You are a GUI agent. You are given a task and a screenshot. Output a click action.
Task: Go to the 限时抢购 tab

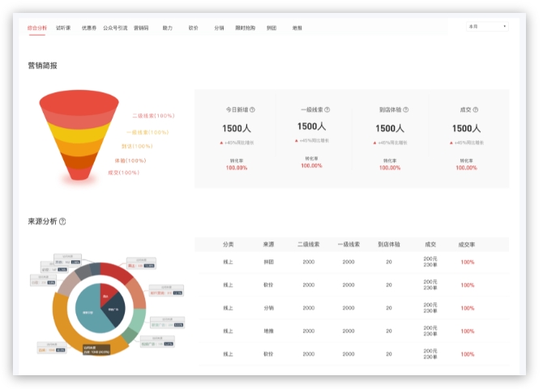(245, 28)
